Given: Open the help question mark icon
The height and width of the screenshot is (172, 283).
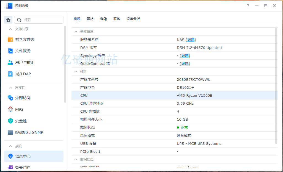Looking at the screenshot, I should [x=248, y=6].
